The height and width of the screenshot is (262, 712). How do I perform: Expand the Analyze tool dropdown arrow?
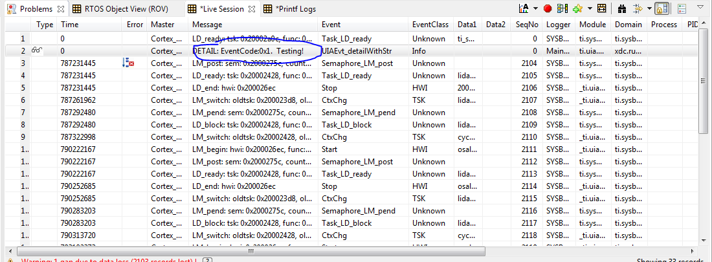pyautogui.click(x=535, y=8)
